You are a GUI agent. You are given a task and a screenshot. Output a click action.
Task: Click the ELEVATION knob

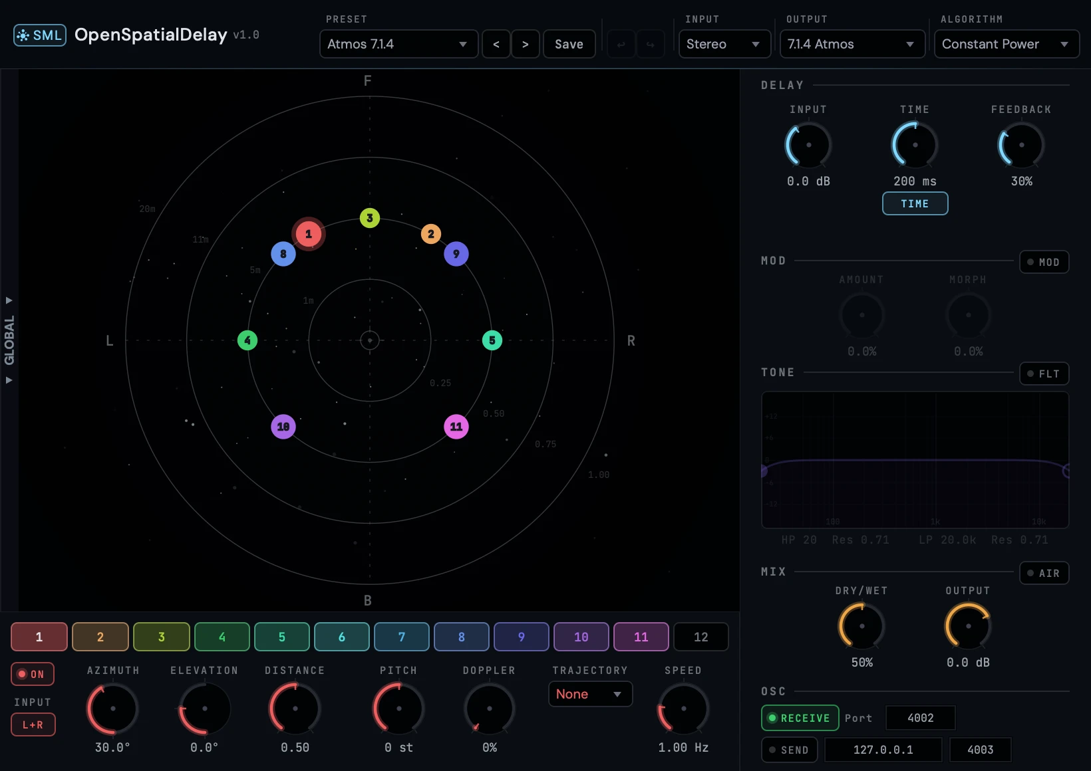pos(205,709)
